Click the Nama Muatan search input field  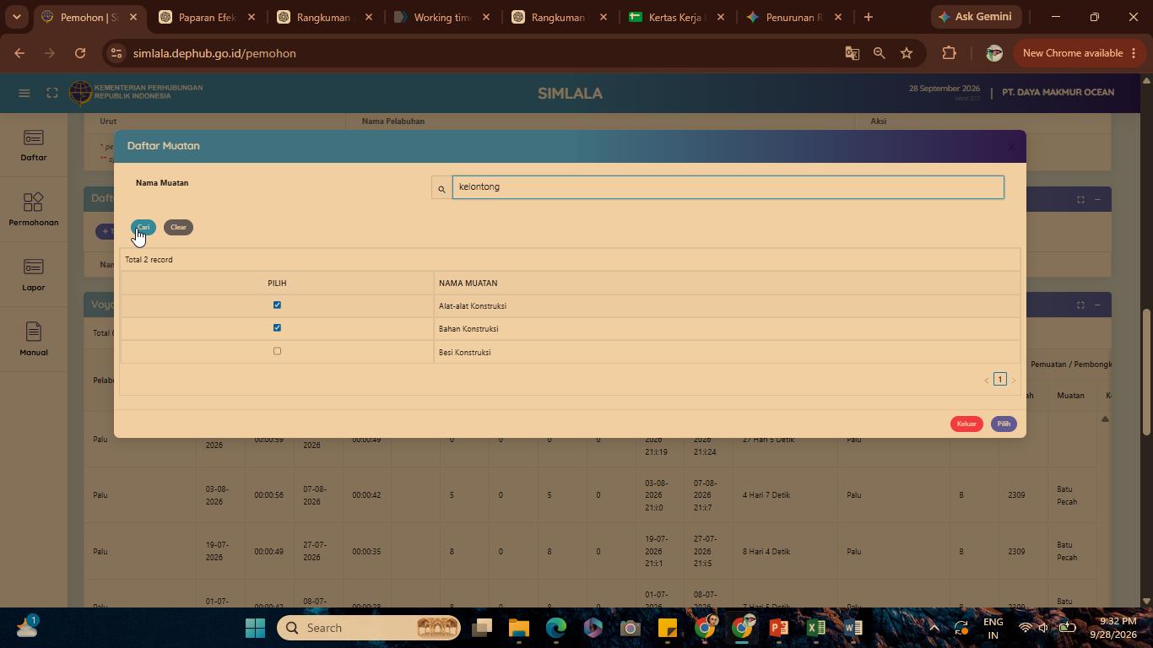coord(728,187)
